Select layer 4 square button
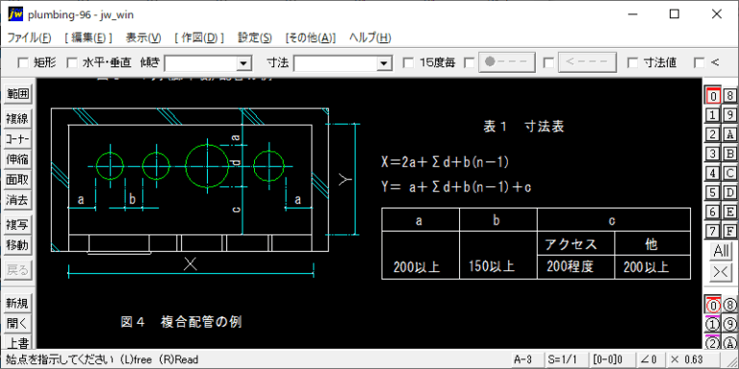 coord(713,173)
